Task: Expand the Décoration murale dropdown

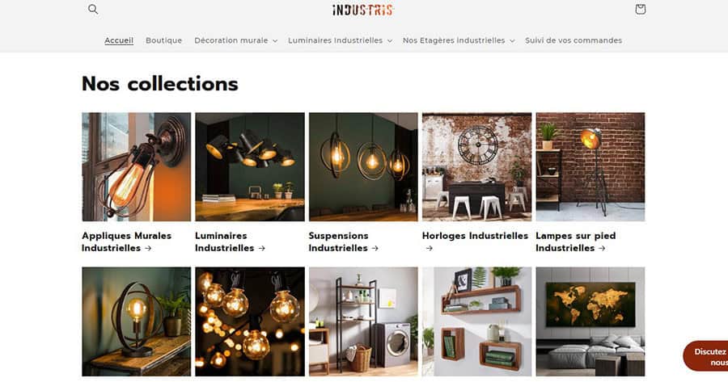Action: (x=236, y=40)
